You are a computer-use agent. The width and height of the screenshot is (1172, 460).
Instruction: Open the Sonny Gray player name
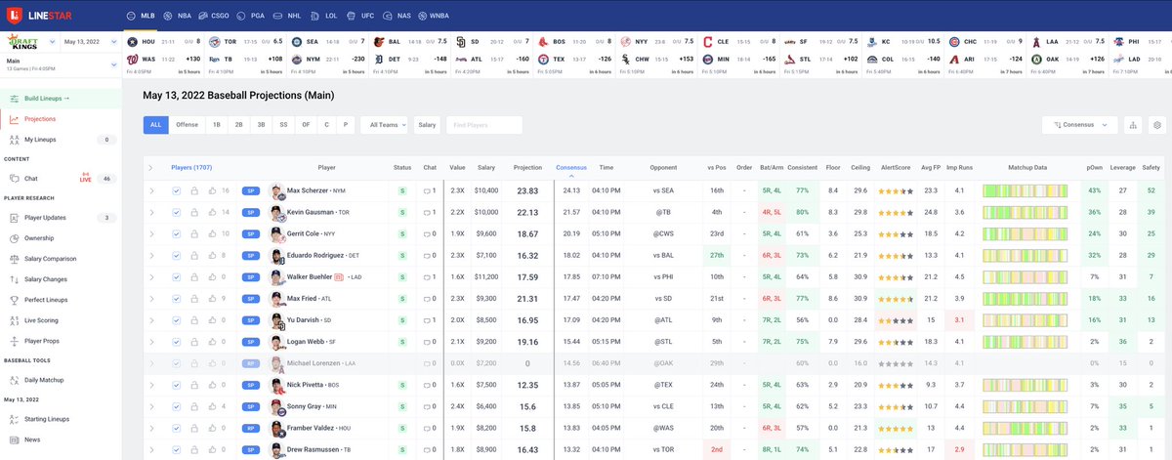(x=305, y=408)
